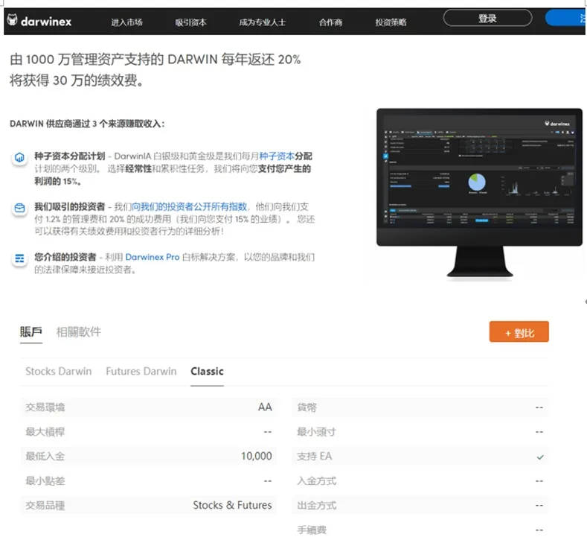Click the 支持 EA row label
Screen dimensions: 587x540
pyautogui.click(x=315, y=457)
